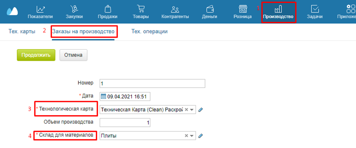Switch to the Тех. карты tab
Screen dimensions: 356x148
pos(22,31)
